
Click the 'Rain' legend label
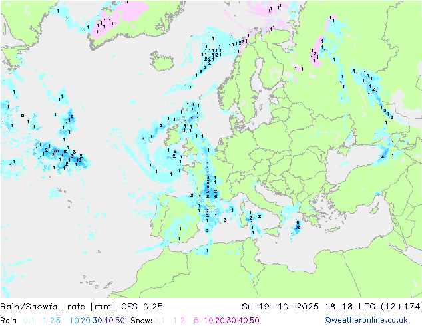(9, 321)
